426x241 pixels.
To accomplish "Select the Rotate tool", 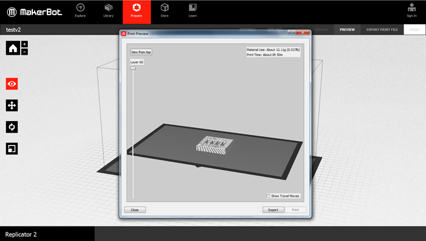I will pyautogui.click(x=12, y=127).
